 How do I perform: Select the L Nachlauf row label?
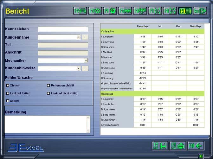pyautogui.click(x=106, y=52)
